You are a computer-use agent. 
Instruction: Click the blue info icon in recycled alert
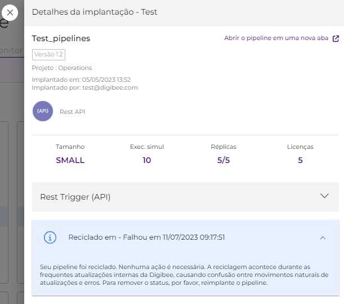[50, 237]
